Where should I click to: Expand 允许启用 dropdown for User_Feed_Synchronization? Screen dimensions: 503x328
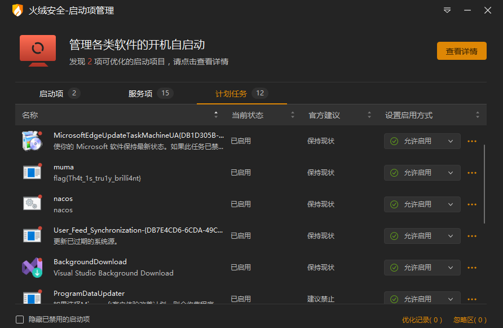(x=422, y=236)
